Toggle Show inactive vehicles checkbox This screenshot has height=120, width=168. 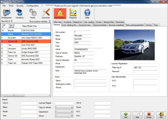coord(50,22)
